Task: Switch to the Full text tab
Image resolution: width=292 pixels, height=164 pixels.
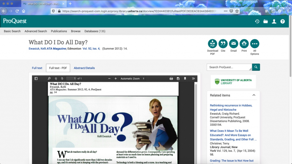Action: 37,68
